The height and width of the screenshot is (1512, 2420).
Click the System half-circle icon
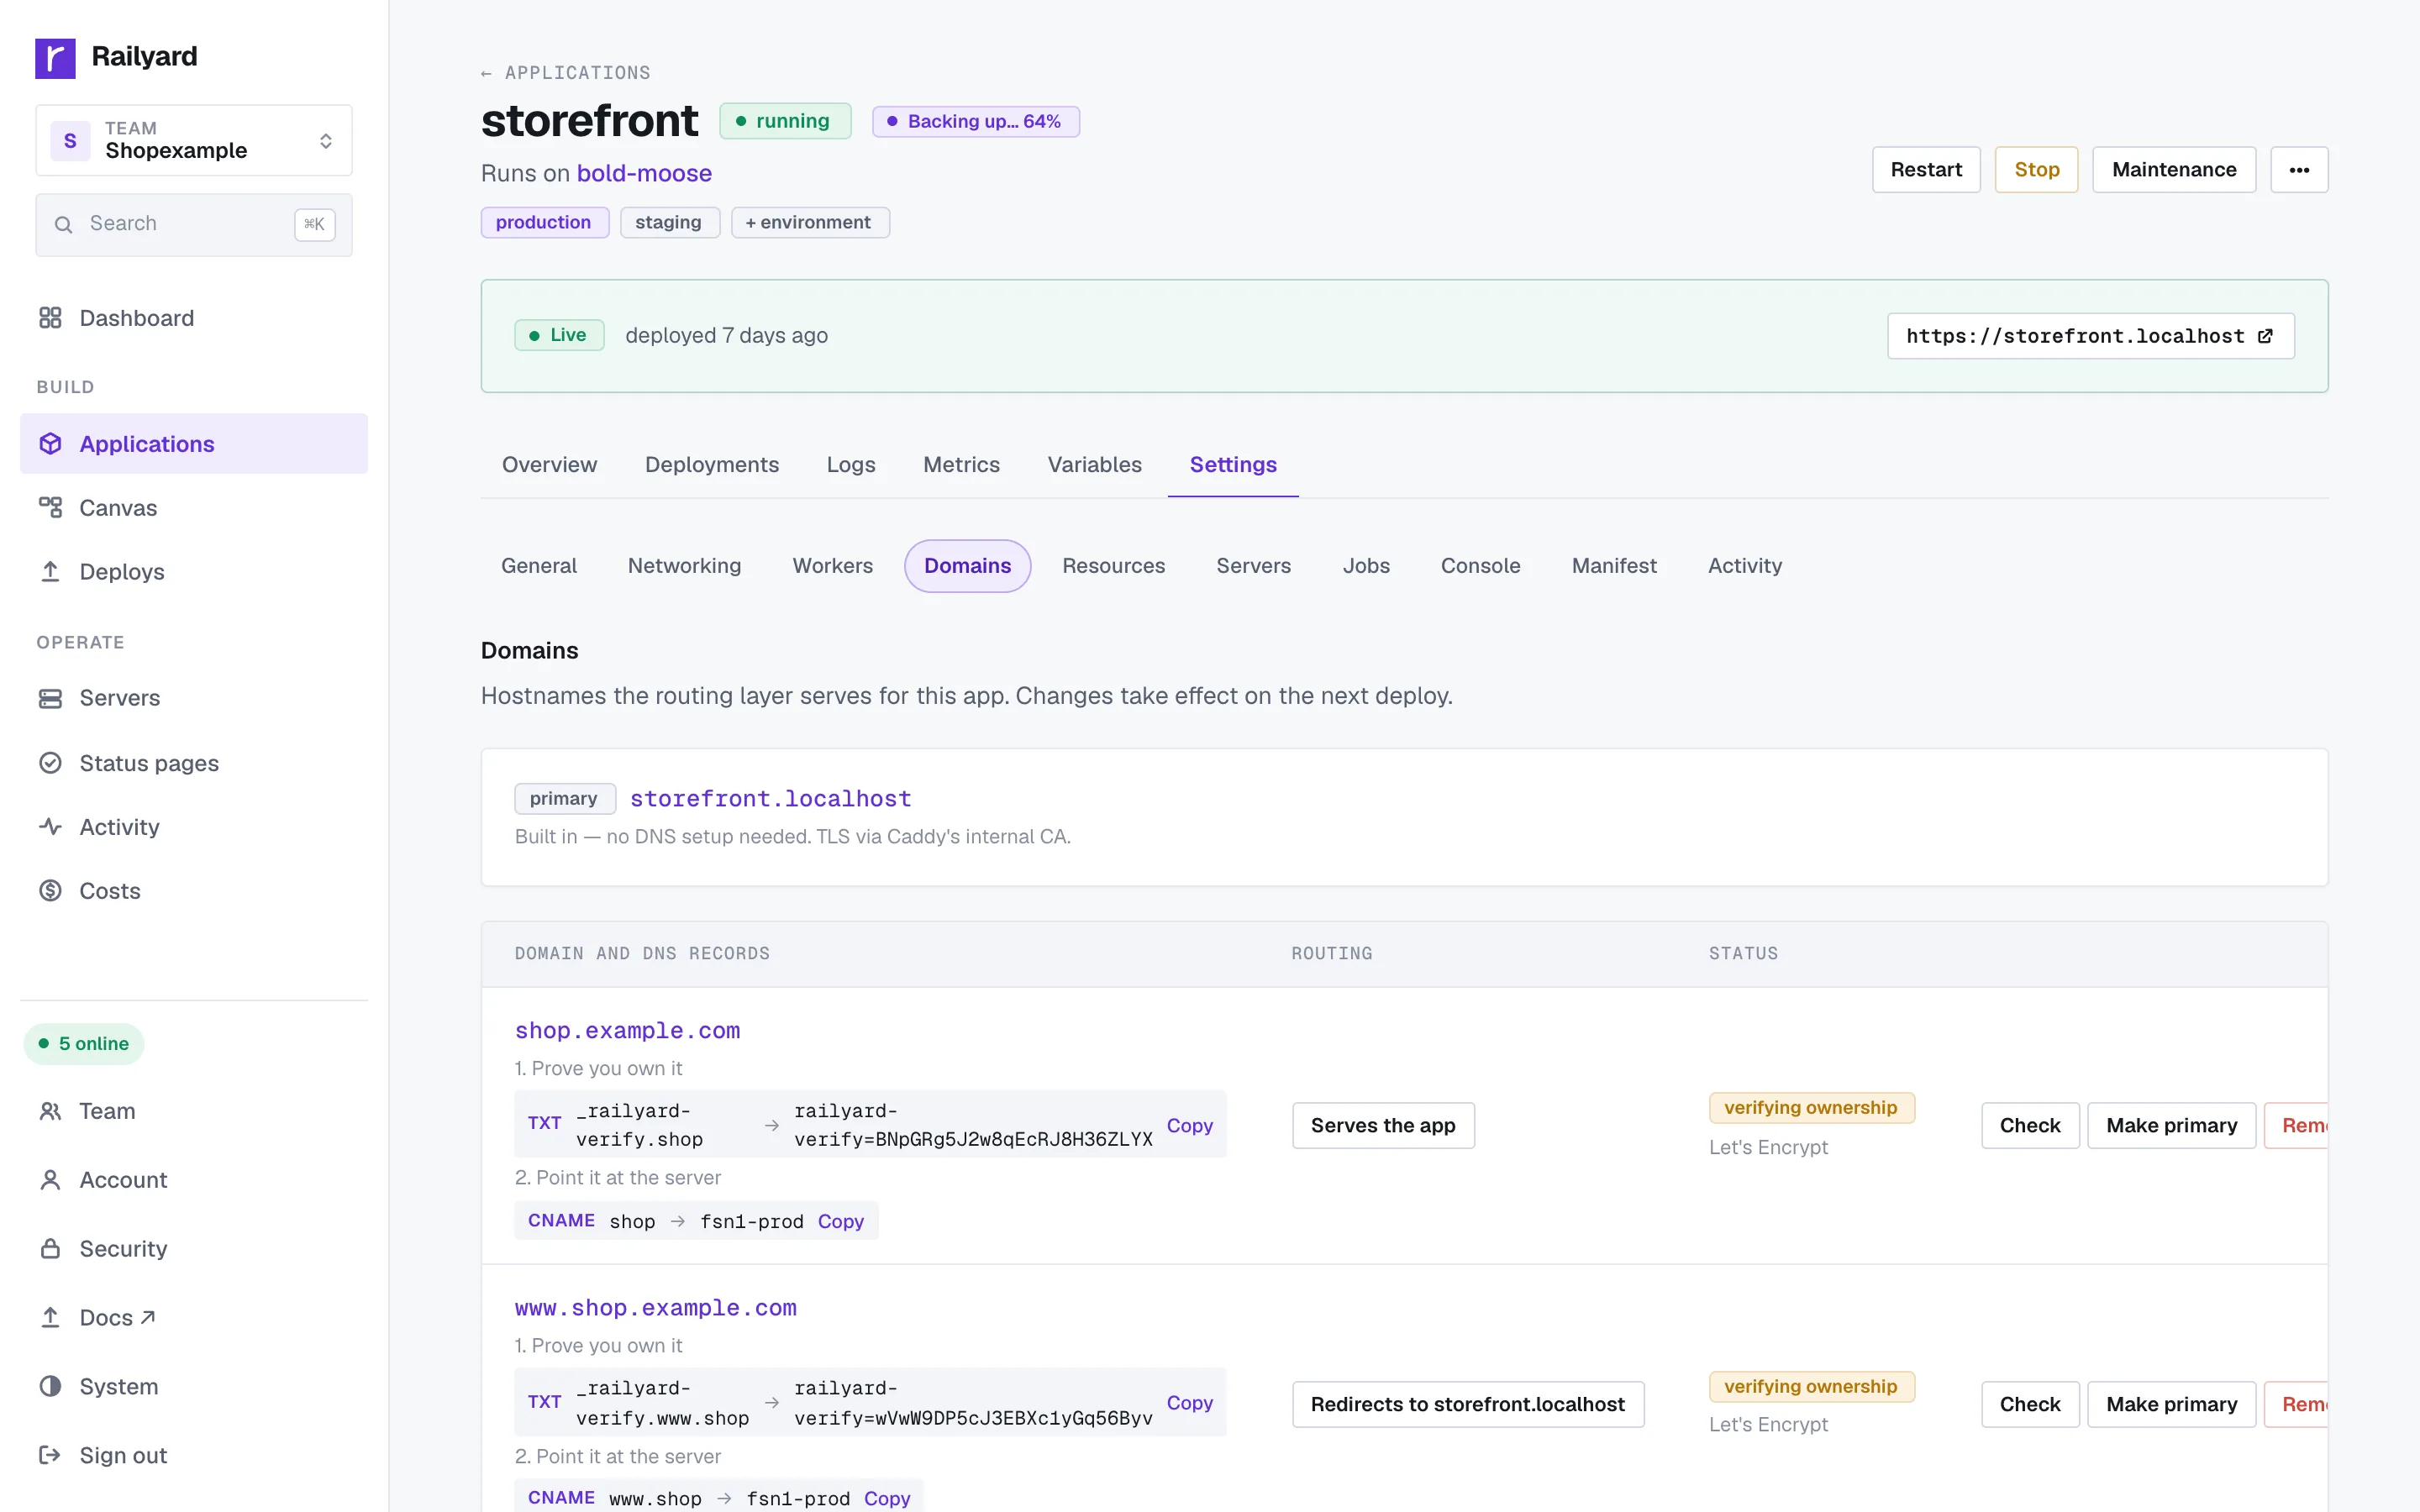(x=50, y=1387)
